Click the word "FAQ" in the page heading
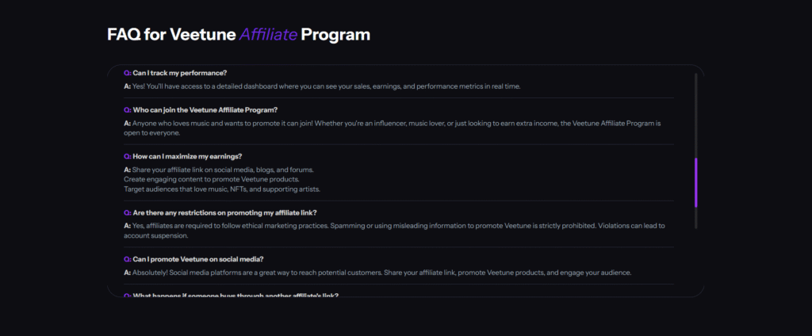Viewport: 812px width, 336px height. pyautogui.click(x=123, y=35)
